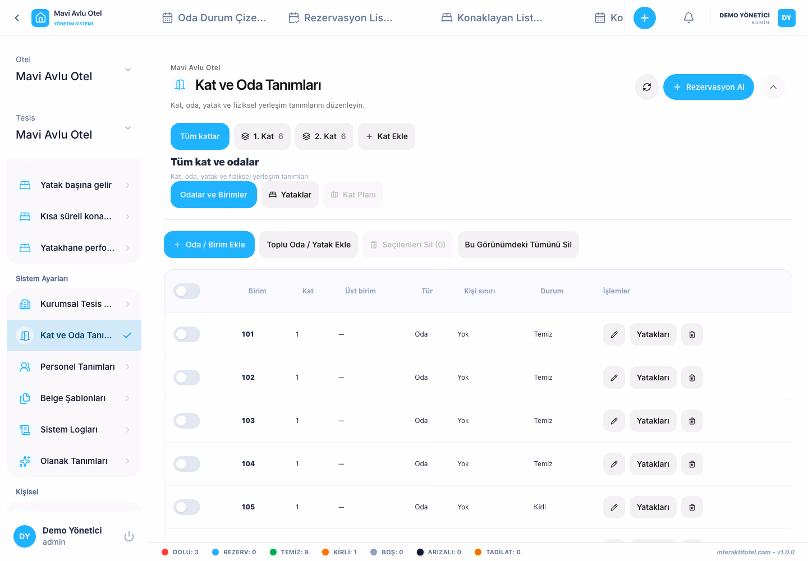The image size is (808, 561).
Task: Click Toplu Oda / Yatak Ekle
Action: coord(309,245)
